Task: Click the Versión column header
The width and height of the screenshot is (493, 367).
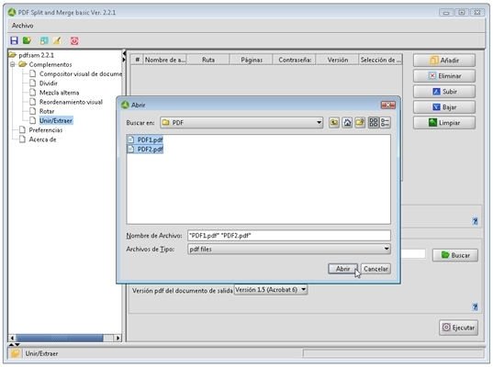Action: [x=337, y=60]
